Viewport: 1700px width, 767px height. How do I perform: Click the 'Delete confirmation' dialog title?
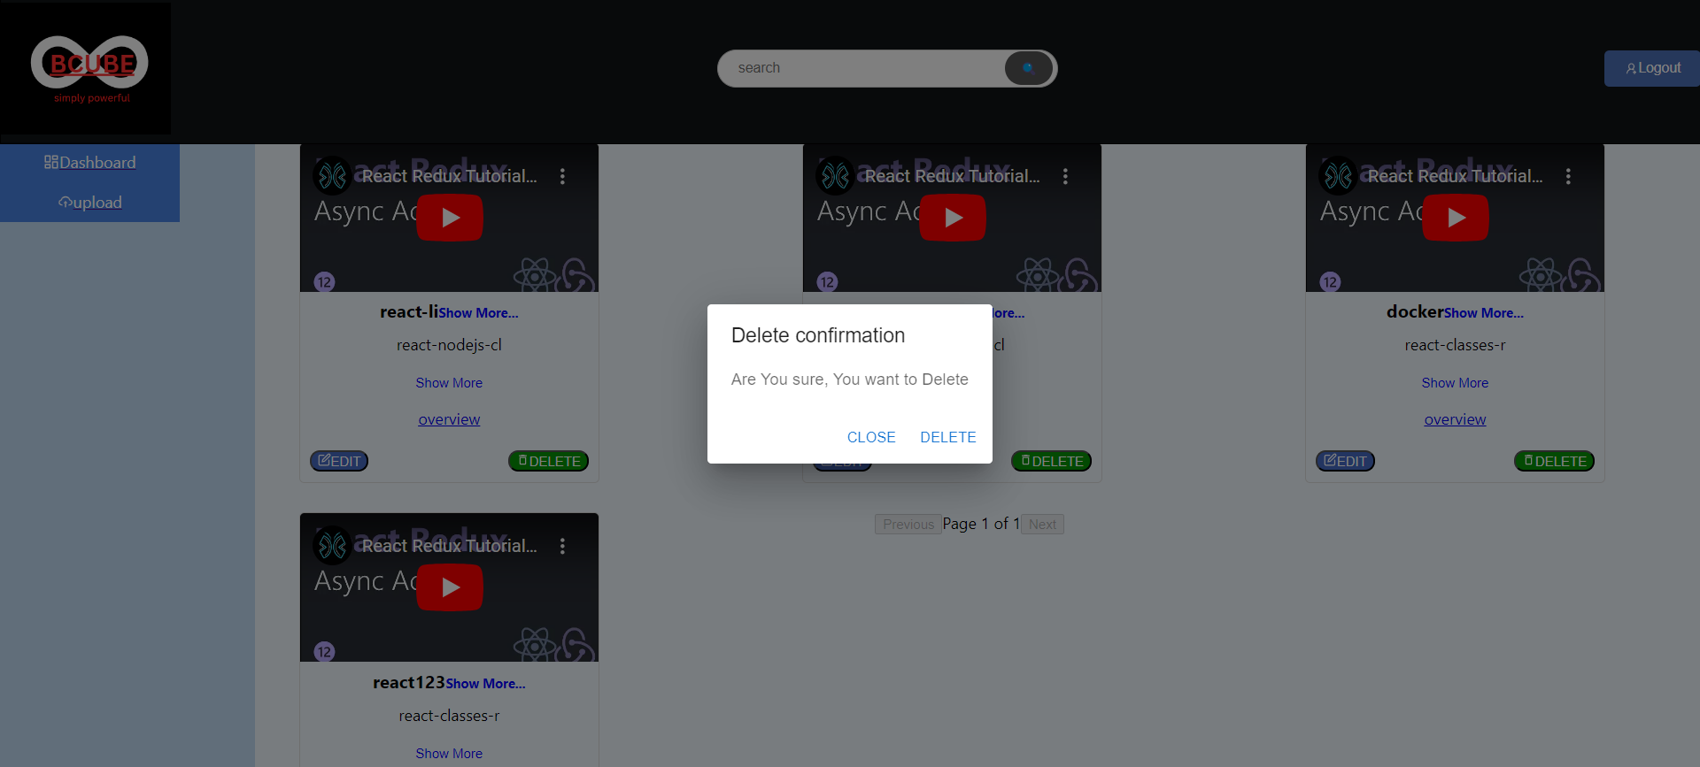tap(818, 335)
